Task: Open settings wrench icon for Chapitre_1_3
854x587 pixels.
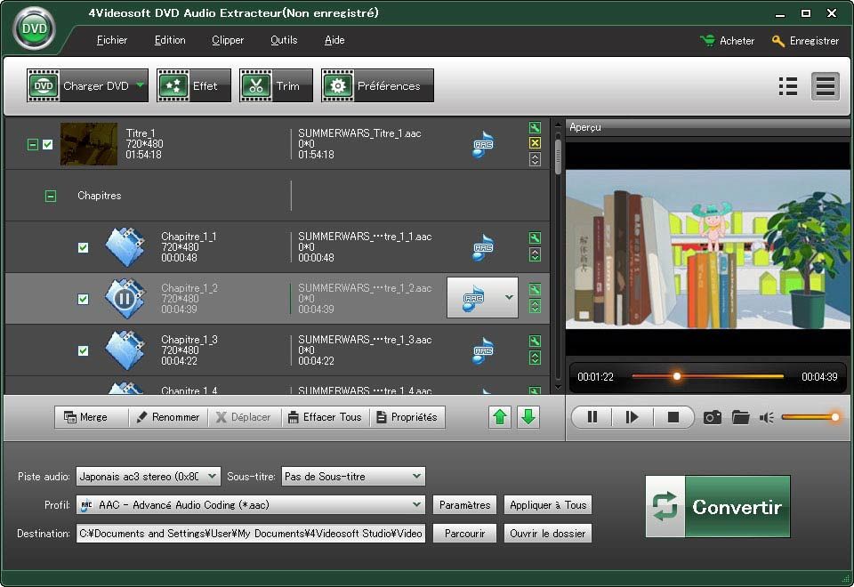Action: click(535, 341)
